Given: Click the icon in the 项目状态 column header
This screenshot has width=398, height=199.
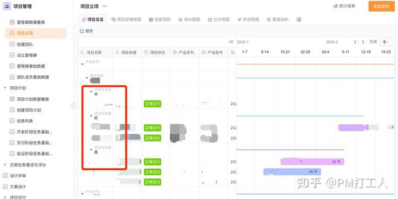Looking at the screenshot, I should (x=146, y=53).
